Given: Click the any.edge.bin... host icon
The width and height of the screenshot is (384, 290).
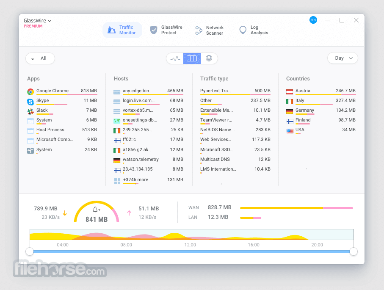Looking at the screenshot, I should [117, 92].
